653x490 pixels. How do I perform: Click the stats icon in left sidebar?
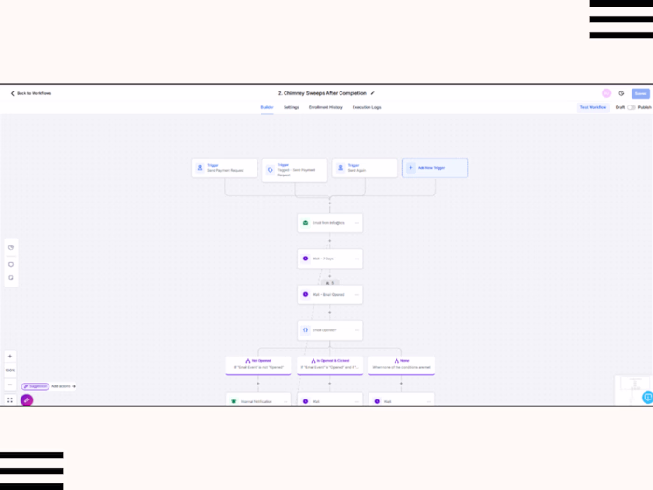pos(11,247)
